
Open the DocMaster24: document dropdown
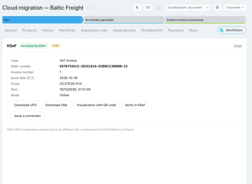coord(188,7)
